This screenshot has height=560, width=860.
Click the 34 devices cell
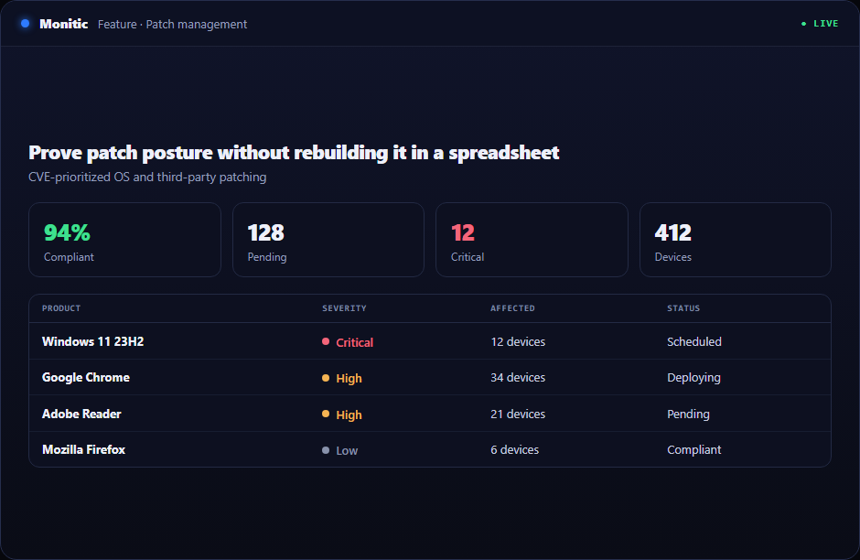point(518,377)
